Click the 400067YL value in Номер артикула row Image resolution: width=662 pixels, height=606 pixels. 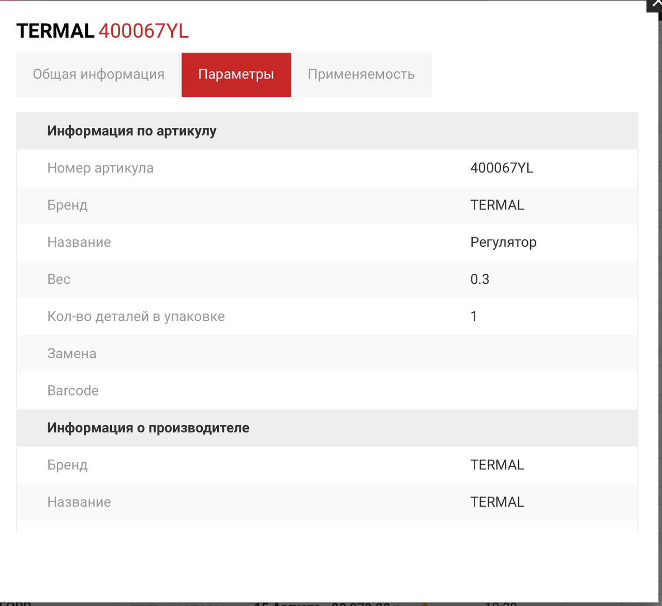[502, 168]
